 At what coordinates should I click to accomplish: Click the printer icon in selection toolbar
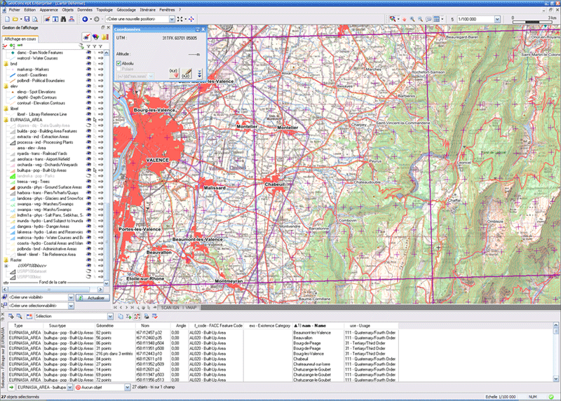click(147, 316)
